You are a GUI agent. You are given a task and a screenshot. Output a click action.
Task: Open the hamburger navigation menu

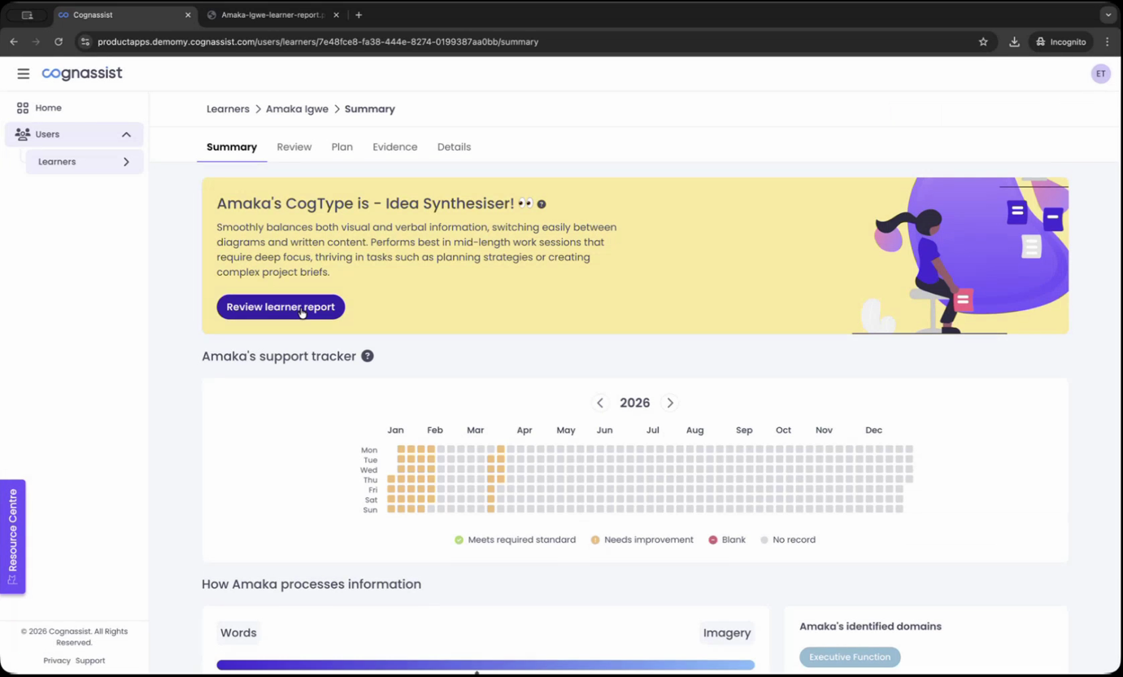coord(24,73)
